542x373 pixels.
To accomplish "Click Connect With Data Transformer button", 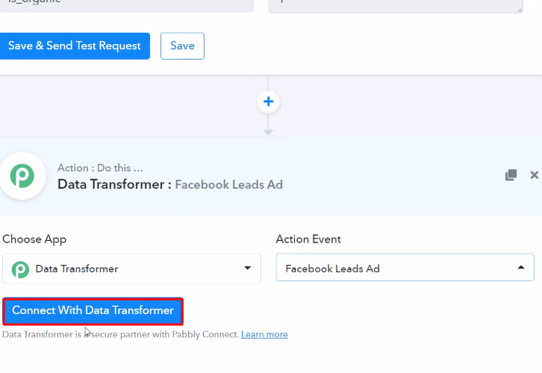I will point(93,311).
